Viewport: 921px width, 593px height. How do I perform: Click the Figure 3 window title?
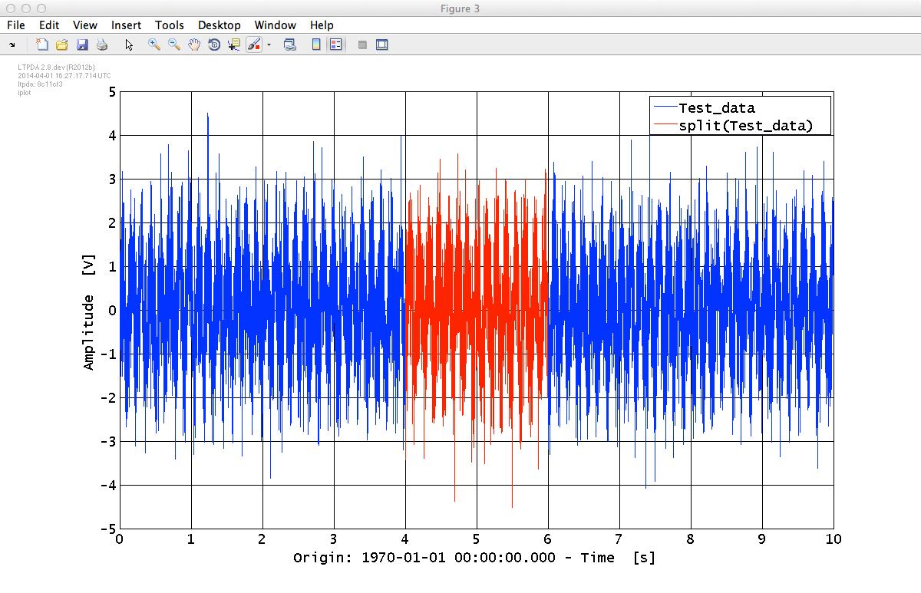[x=460, y=8]
